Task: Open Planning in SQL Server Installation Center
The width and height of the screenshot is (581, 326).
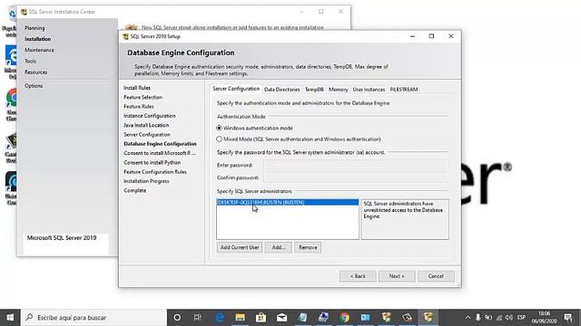Action: (x=34, y=28)
